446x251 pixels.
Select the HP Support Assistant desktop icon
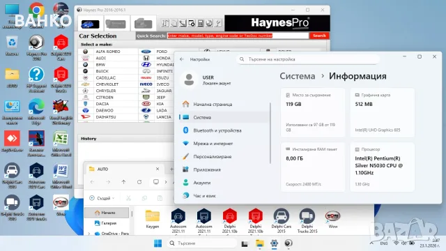(x=37, y=79)
